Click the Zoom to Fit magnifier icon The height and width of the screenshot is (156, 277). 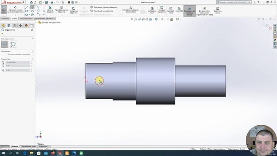pos(132,19)
